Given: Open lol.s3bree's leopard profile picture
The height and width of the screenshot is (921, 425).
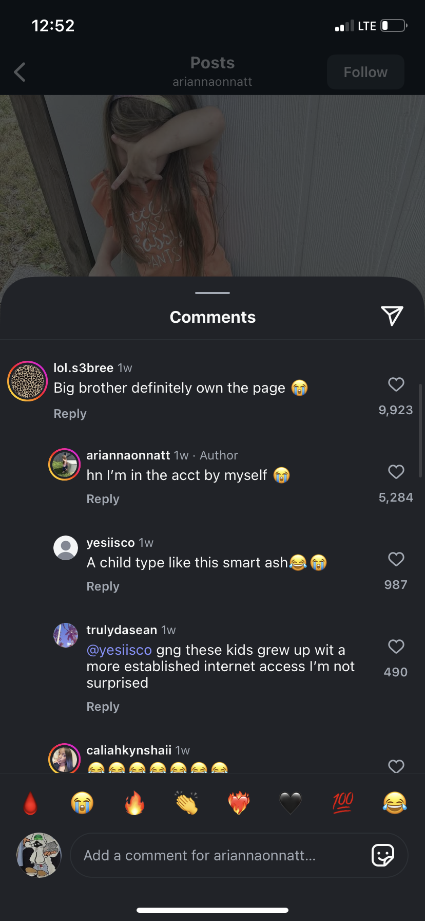Looking at the screenshot, I should click(x=28, y=381).
